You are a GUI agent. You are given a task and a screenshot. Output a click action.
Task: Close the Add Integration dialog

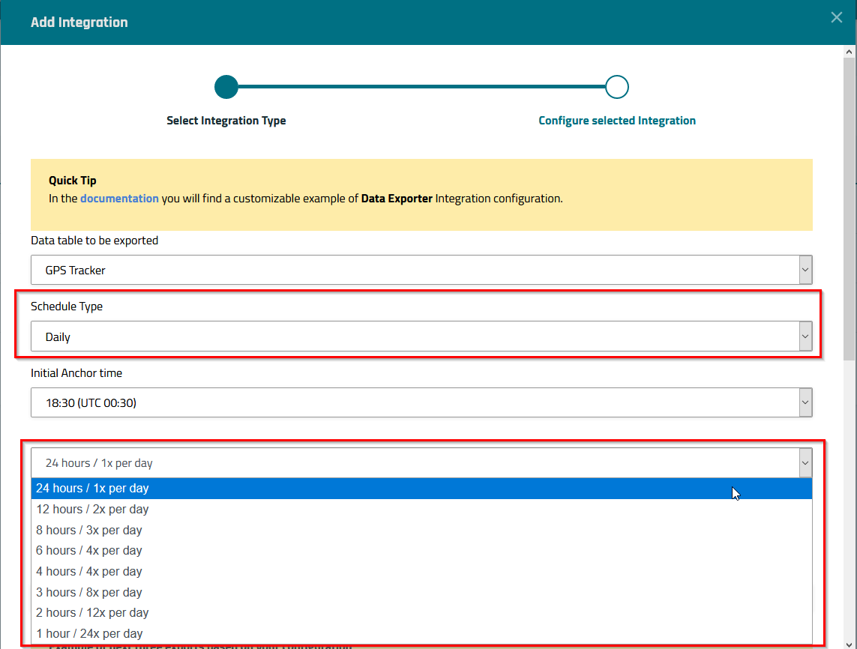click(x=837, y=17)
